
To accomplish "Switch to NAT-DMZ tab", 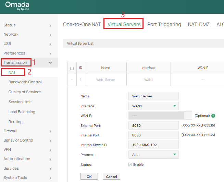I will coord(199,24).
